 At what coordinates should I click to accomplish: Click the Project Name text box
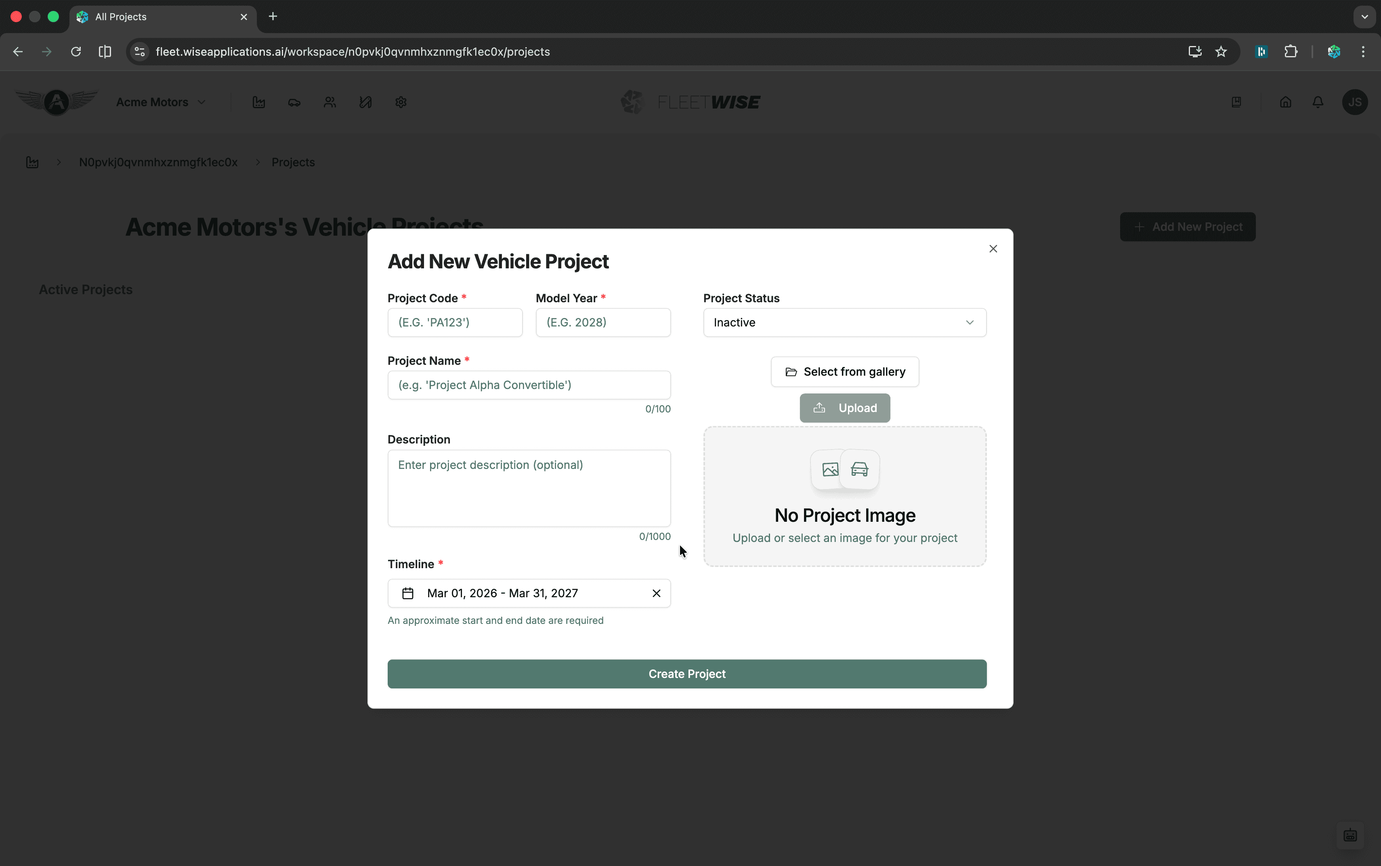click(x=529, y=385)
